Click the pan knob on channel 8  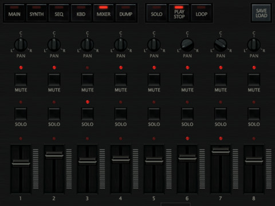254,45
